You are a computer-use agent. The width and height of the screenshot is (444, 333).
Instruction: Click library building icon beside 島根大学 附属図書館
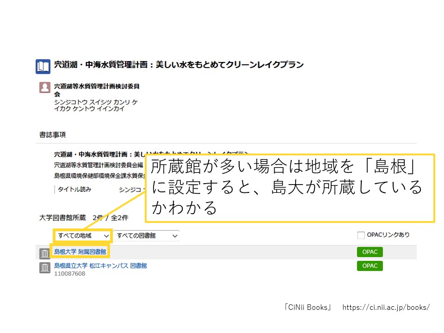pyautogui.click(x=45, y=253)
